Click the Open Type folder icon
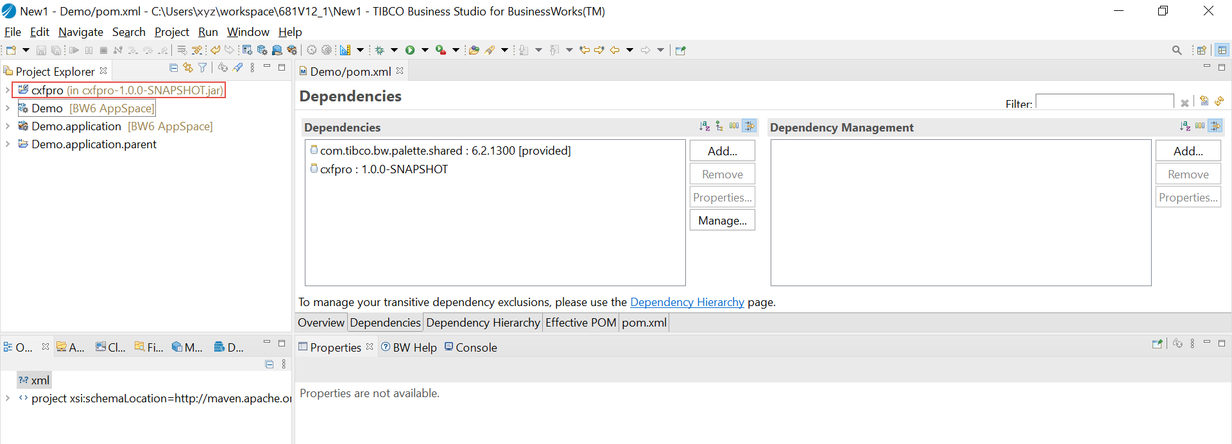The image size is (1232, 444). tap(474, 50)
